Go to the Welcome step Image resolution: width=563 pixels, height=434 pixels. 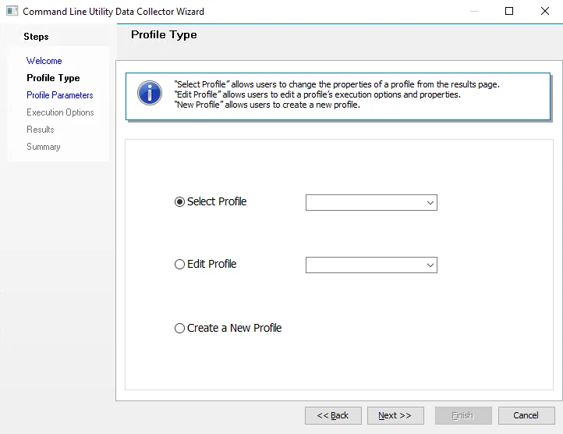click(x=44, y=61)
